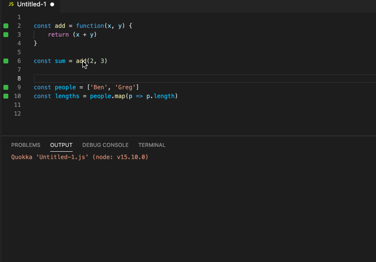Show the TERMINAL panel tab
376x262 pixels.
(x=152, y=145)
